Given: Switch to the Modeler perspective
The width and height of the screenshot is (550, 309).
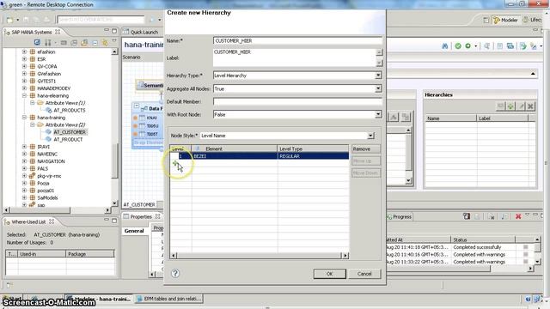Looking at the screenshot, I should click(x=505, y=21).
